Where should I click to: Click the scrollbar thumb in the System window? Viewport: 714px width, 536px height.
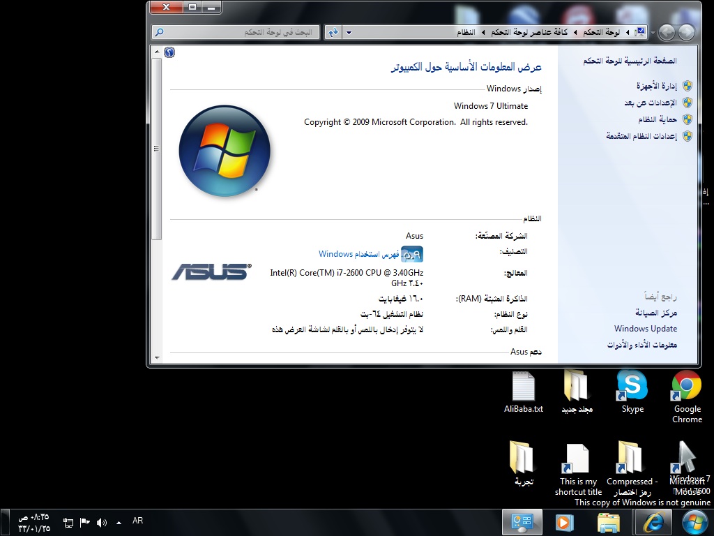(157, 149)
